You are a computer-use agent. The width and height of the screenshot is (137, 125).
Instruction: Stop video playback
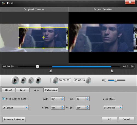tap(38, 80)
